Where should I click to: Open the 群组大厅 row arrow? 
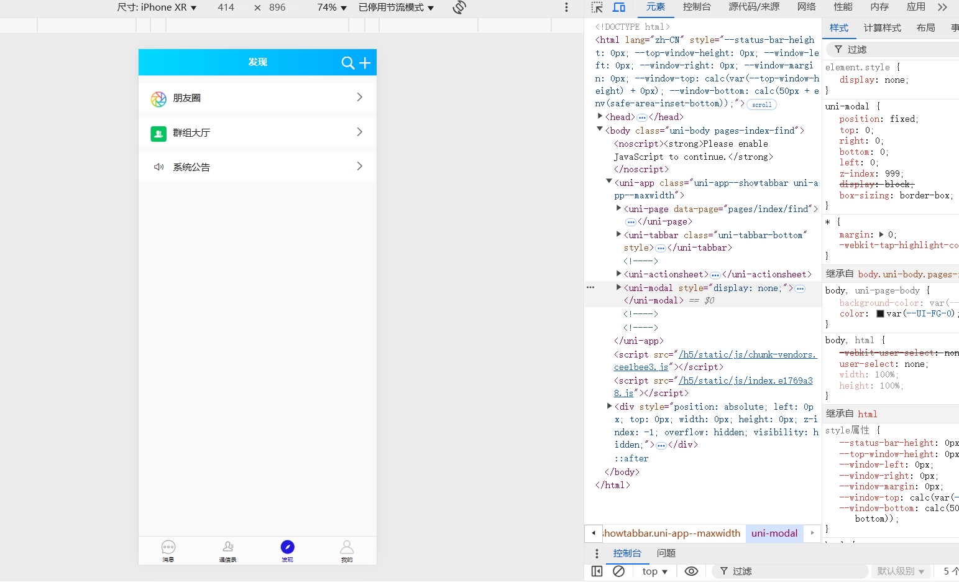359,132
